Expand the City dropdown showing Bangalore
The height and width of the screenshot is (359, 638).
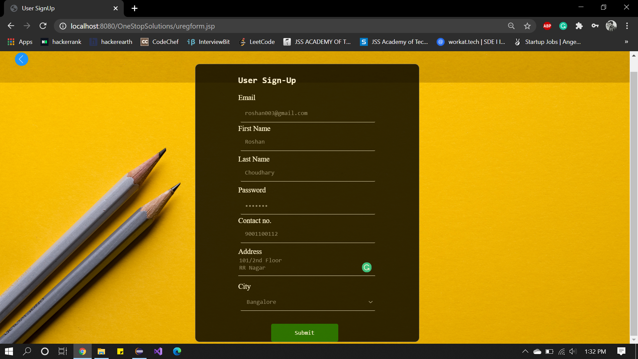pos(307,302)
